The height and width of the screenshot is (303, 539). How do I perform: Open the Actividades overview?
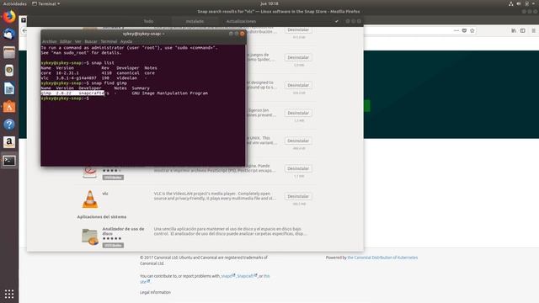click(15, 3)
